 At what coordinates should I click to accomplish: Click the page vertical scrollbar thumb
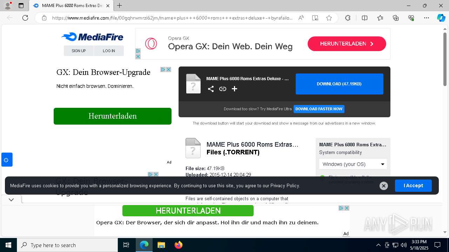click(445, 59)
